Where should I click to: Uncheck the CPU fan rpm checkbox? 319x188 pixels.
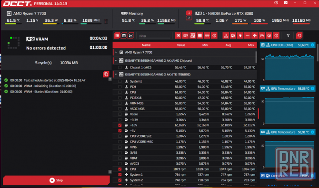point(120,169)
